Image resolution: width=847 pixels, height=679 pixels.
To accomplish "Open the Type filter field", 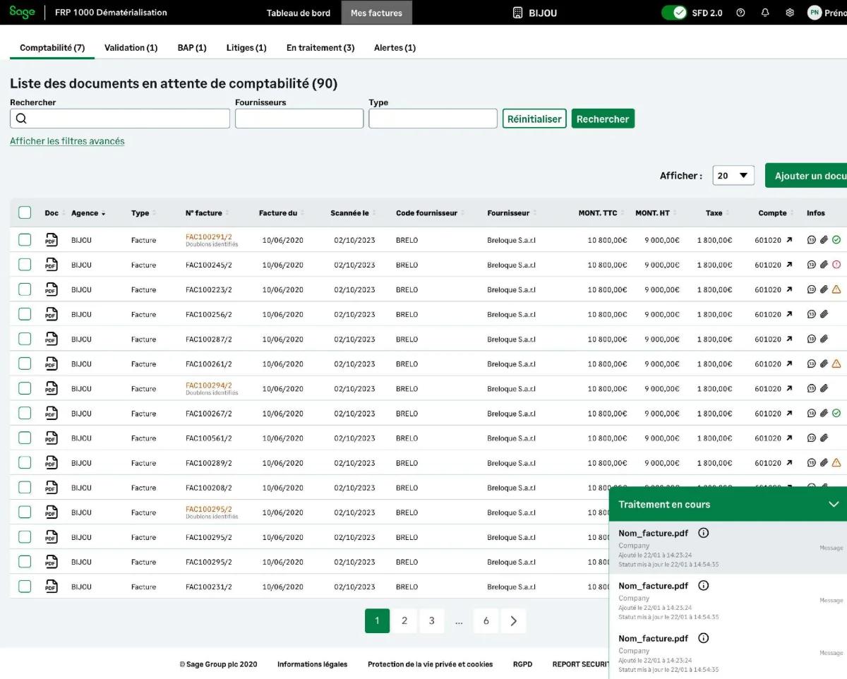I will [x=433, y=119].
